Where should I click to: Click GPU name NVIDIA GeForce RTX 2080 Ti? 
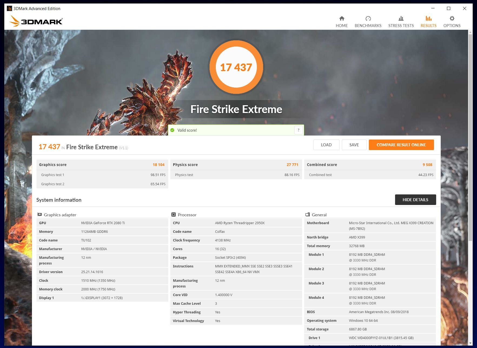coord(103,223)
